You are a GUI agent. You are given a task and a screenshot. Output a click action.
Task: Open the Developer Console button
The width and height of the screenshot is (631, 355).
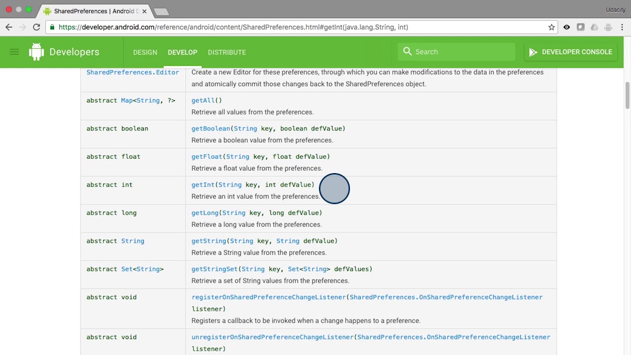click(x=570, y=52)
